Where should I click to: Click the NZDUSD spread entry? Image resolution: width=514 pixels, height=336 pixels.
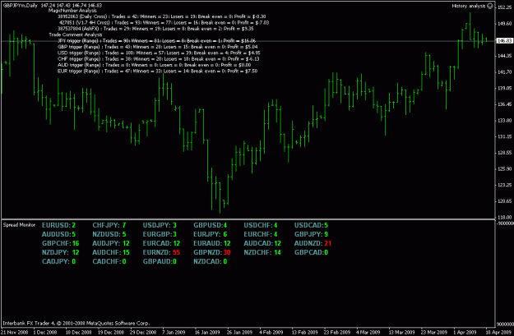click(109, 234)
